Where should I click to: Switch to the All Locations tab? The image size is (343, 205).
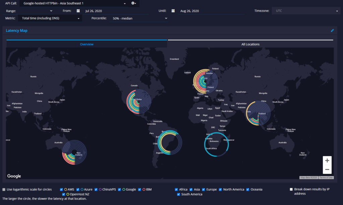[x=250, y=44]
